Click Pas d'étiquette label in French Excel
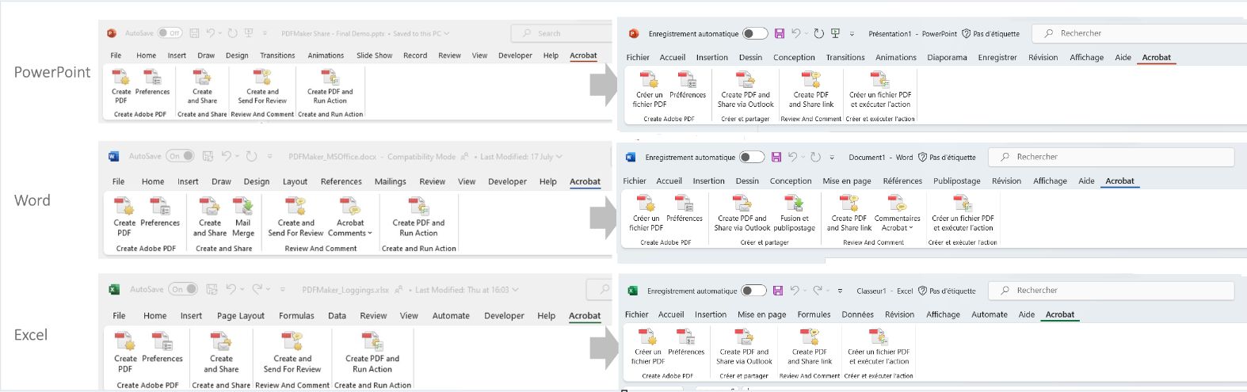 [947, 291]
